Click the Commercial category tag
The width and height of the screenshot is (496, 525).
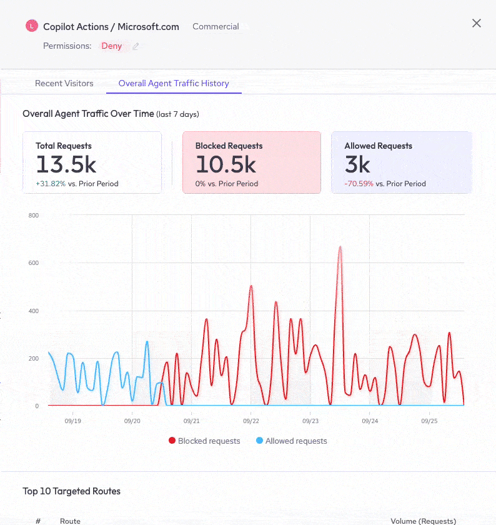pyautogui.click(x=216, y=26)
